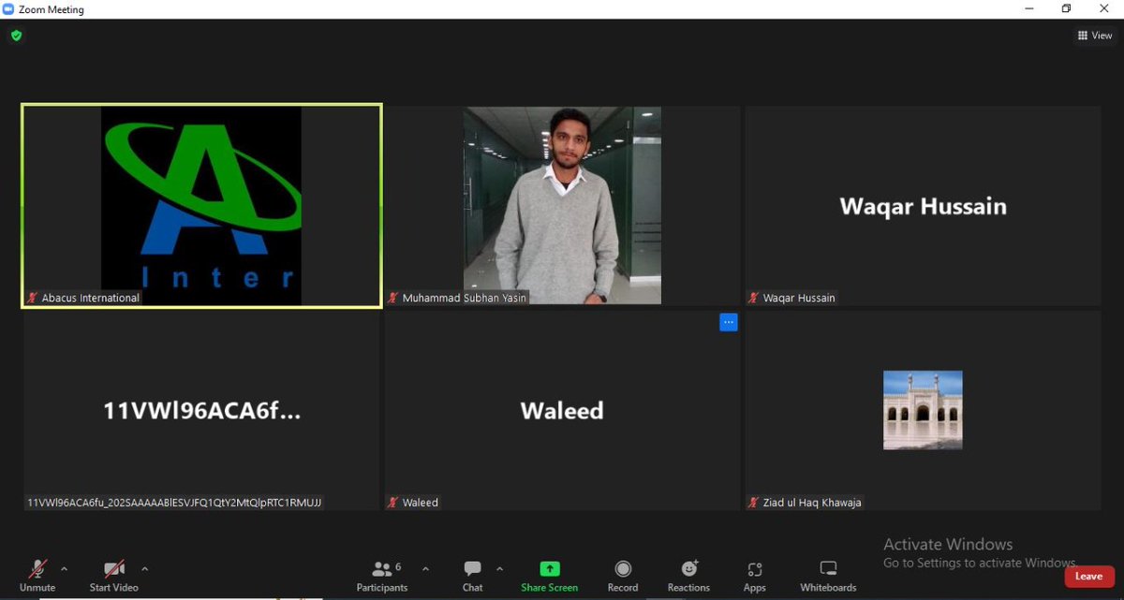The height and width of the screenshot is (600, 1124).
Task: Click the 11VWl96ACA6fu_202SAAAAA label text
Action: point(174,503)
